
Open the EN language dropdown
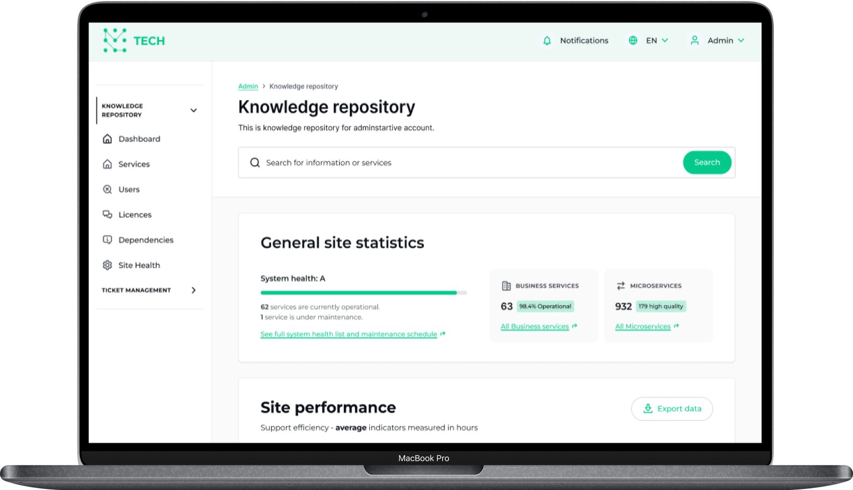pyautogui.click(x=657, y=41)
